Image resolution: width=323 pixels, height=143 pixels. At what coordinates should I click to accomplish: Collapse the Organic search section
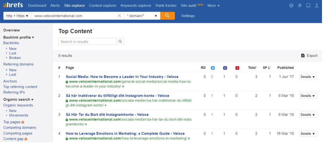pos(18,99)
